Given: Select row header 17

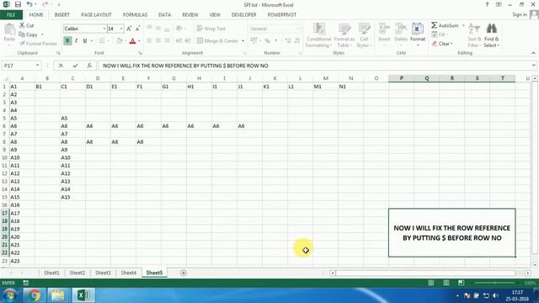Looking at the screenshot, I should [4, 213].
